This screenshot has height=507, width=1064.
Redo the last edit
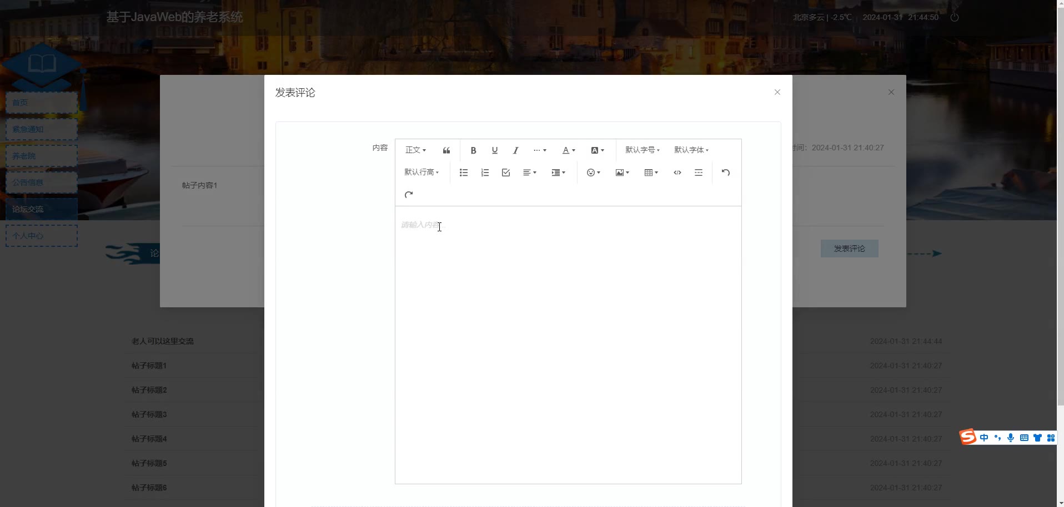pyautogui.click(x=409, y=195)
